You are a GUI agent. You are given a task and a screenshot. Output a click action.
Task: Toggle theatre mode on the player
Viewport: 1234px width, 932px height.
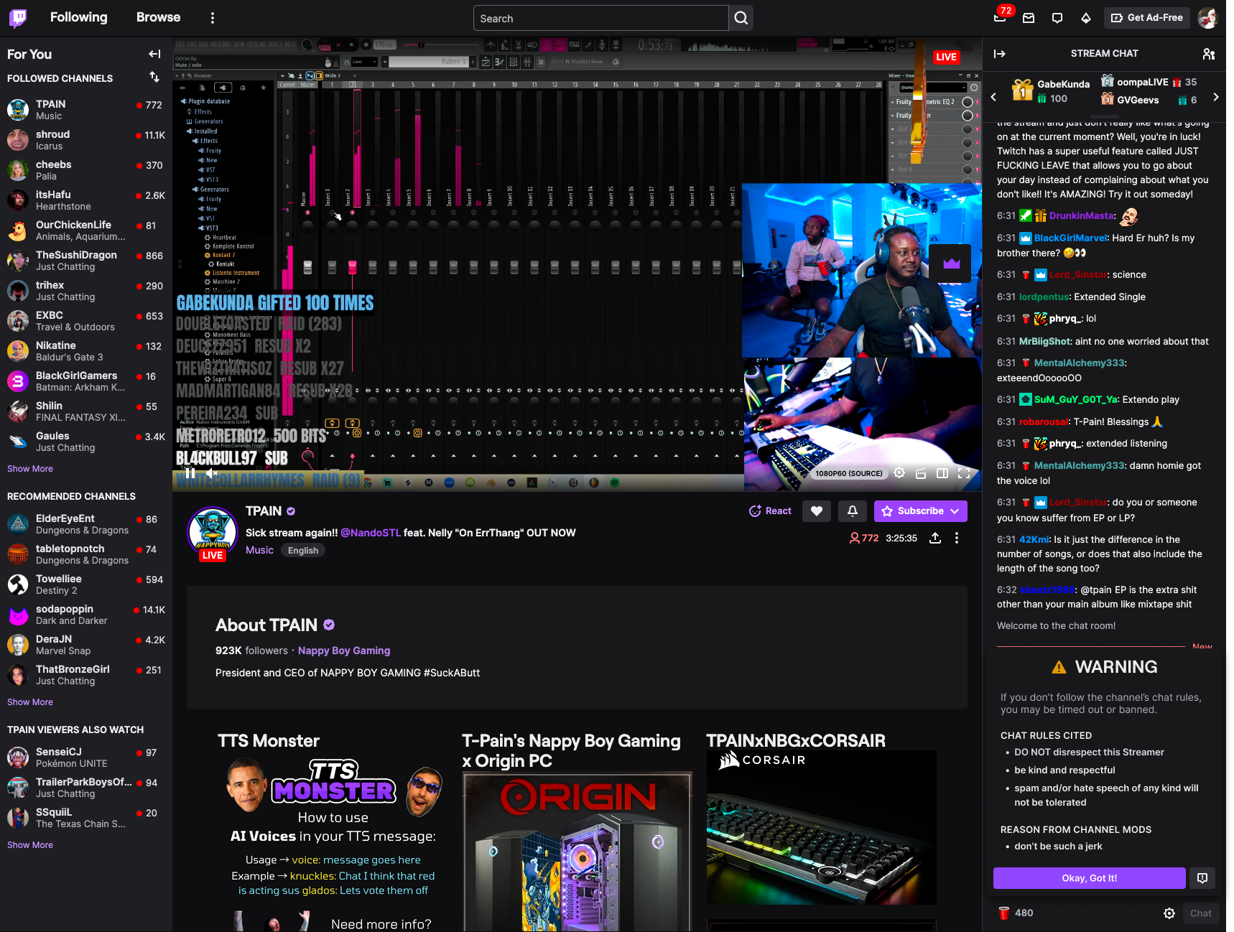[942, 472]
